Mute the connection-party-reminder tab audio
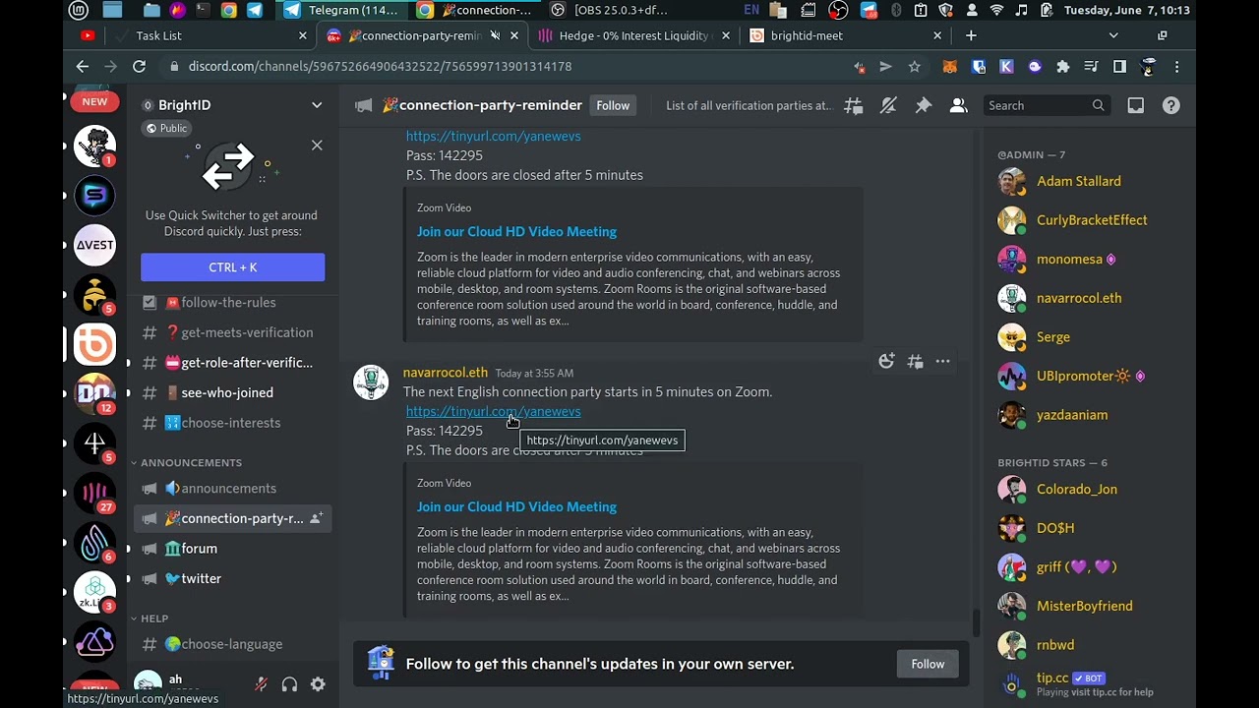This screenshot has height=708, width=1259. pyautogui.click(x=495, y=35)
